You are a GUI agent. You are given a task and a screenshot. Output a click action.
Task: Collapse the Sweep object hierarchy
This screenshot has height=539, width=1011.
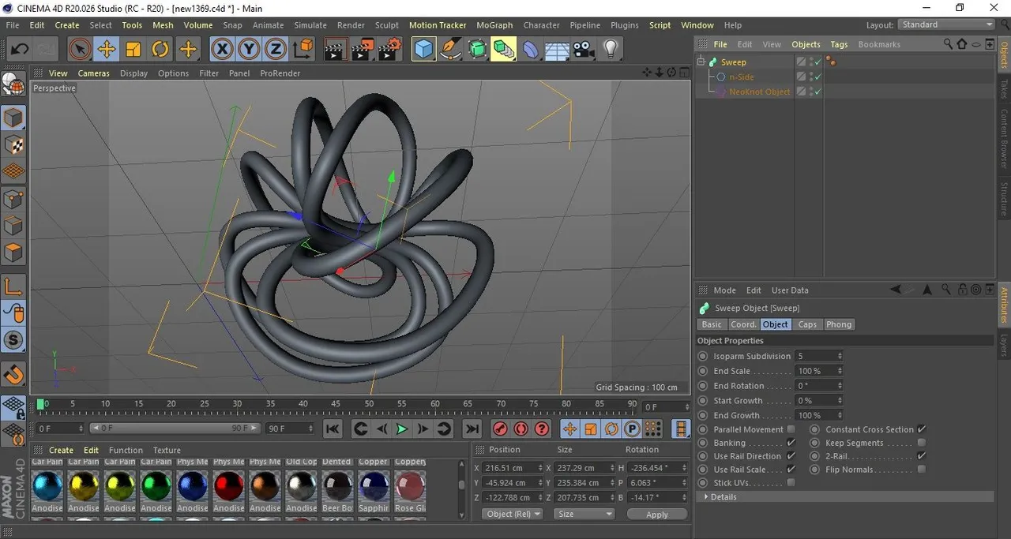click(701, 62)
